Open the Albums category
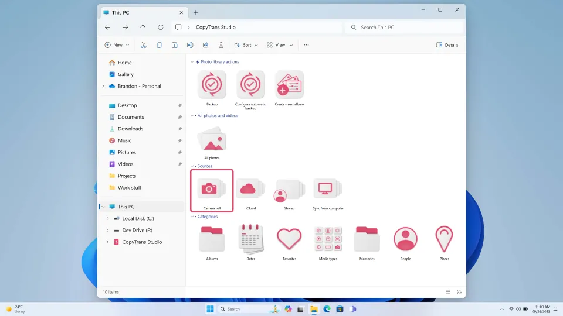Viewport: 563px width, 316px height. [212, 239]
